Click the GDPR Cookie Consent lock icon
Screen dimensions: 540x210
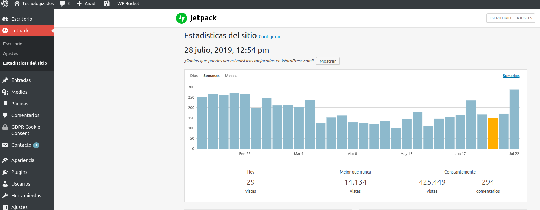5,127
